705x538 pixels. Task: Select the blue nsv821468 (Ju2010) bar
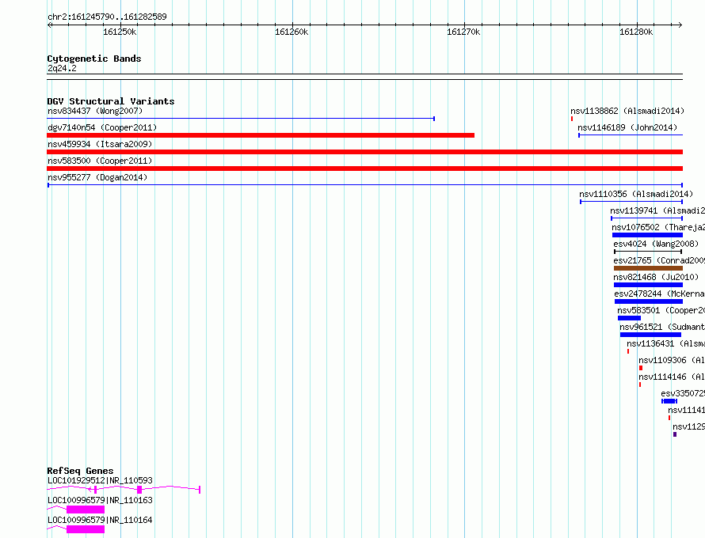[647, 285]
